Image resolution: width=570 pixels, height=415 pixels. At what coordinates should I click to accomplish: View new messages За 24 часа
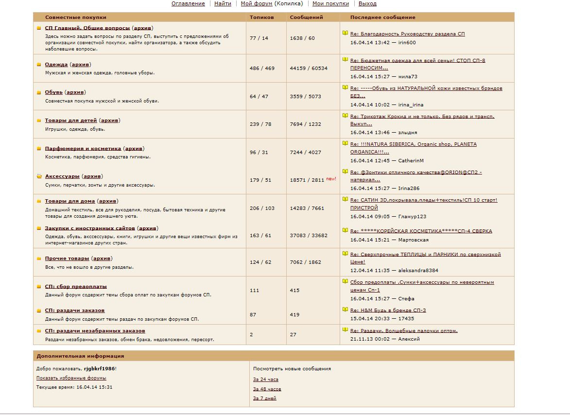pyautogui.click(x=266, y=380)
